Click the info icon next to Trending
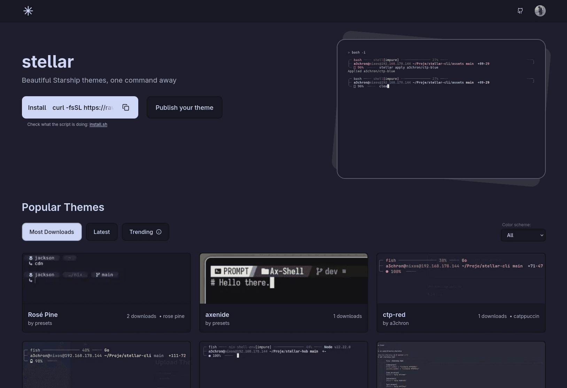This screenshot has width=567, height=388. pos(159,231)
